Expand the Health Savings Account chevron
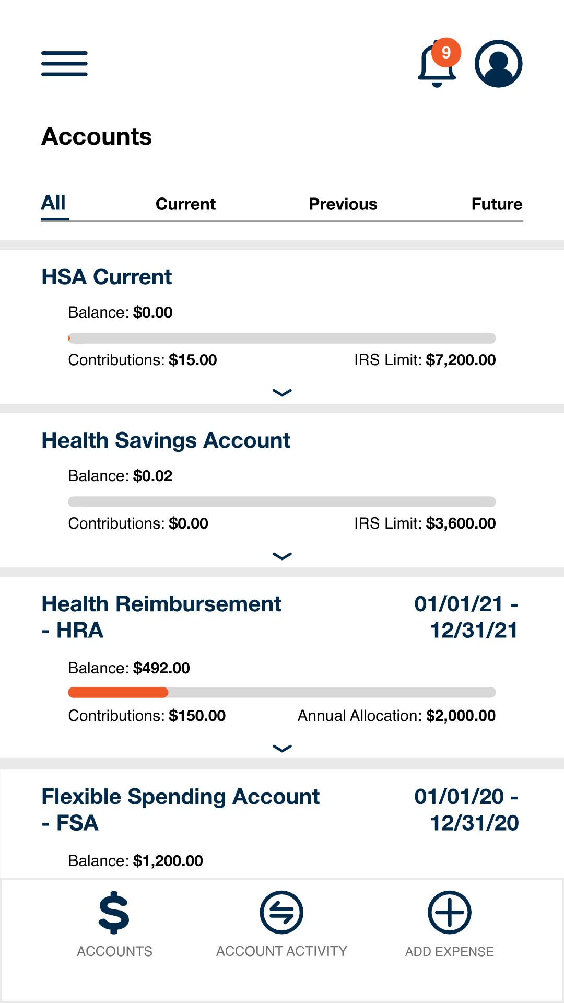 pyautogui.click(x=282, y=556)
